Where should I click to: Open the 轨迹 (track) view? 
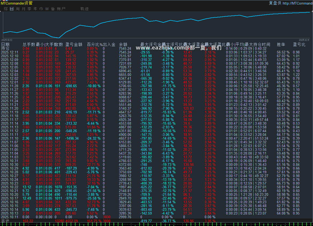[84, 9]
